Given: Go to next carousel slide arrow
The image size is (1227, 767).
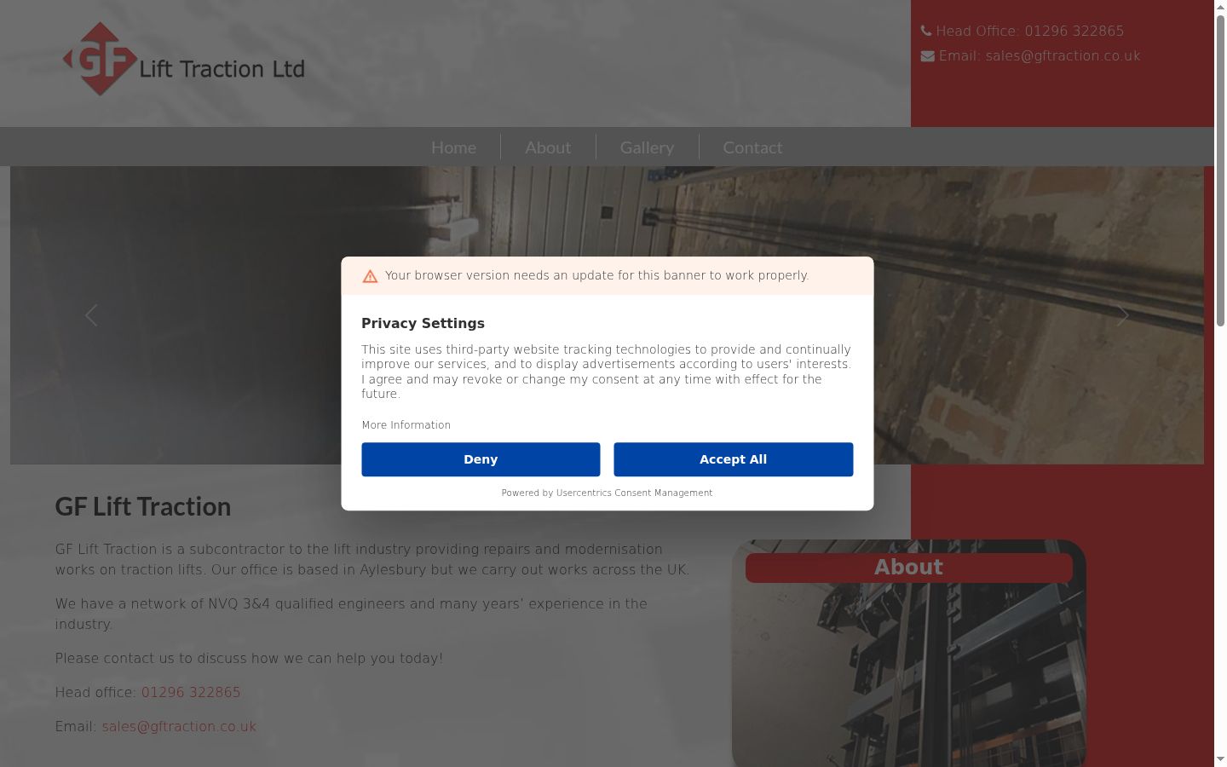Looking at the screenshot, I should click(1122, 315).
